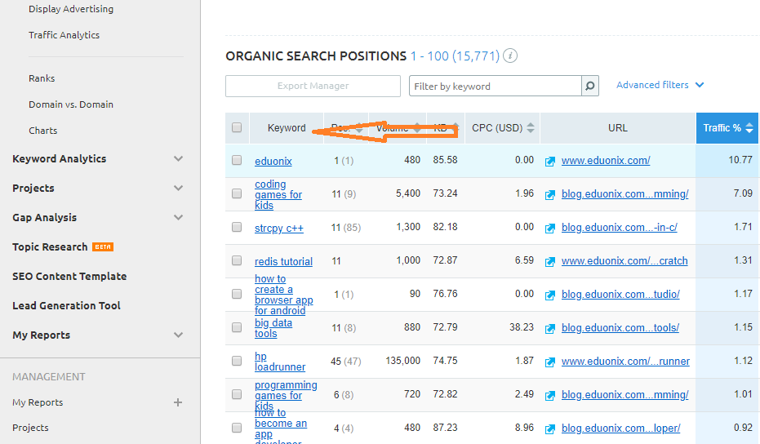Check the box for programming games for kids row
The width and height of the screenshot is (760, 444).
tap(237, 394)
